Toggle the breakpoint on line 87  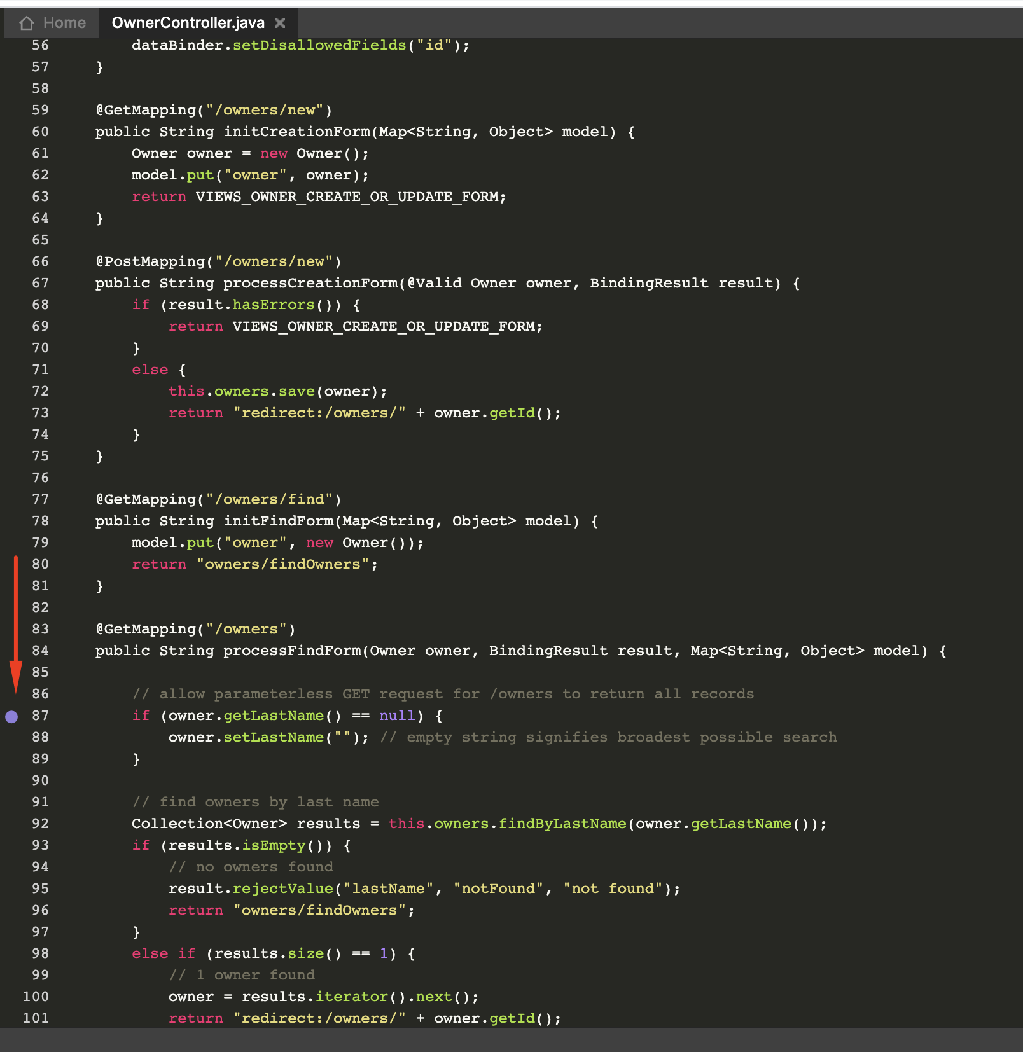click(x=11, y=717)
